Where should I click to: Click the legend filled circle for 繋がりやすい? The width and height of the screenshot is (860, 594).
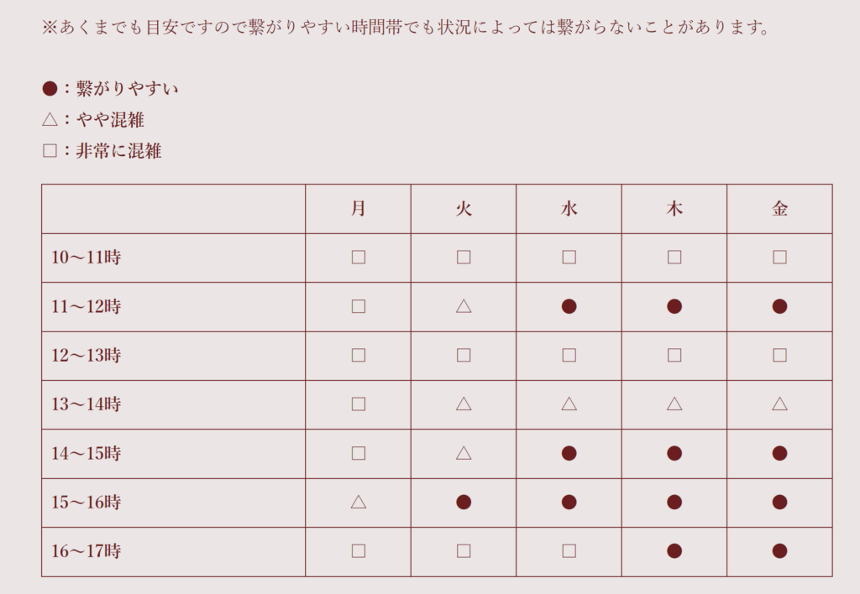pyautogui.click(x=50, y=88)
